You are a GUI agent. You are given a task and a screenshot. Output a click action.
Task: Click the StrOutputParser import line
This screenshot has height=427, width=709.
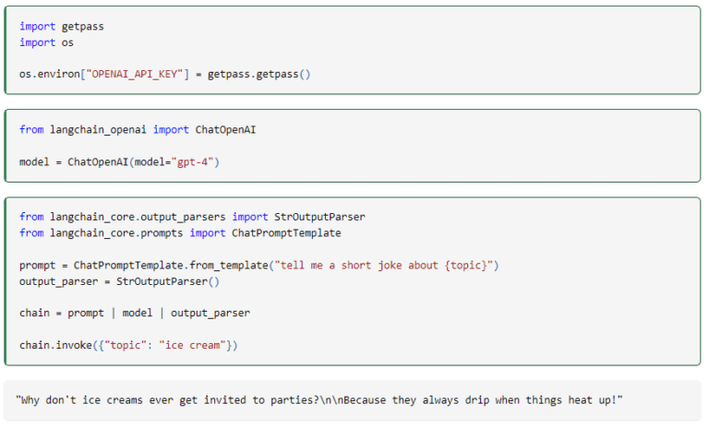[x=192, y=217]
